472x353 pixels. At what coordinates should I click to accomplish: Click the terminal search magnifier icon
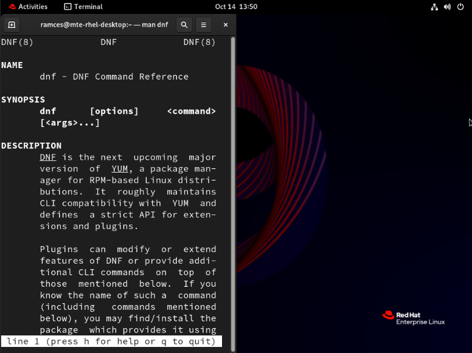[184, 25]
